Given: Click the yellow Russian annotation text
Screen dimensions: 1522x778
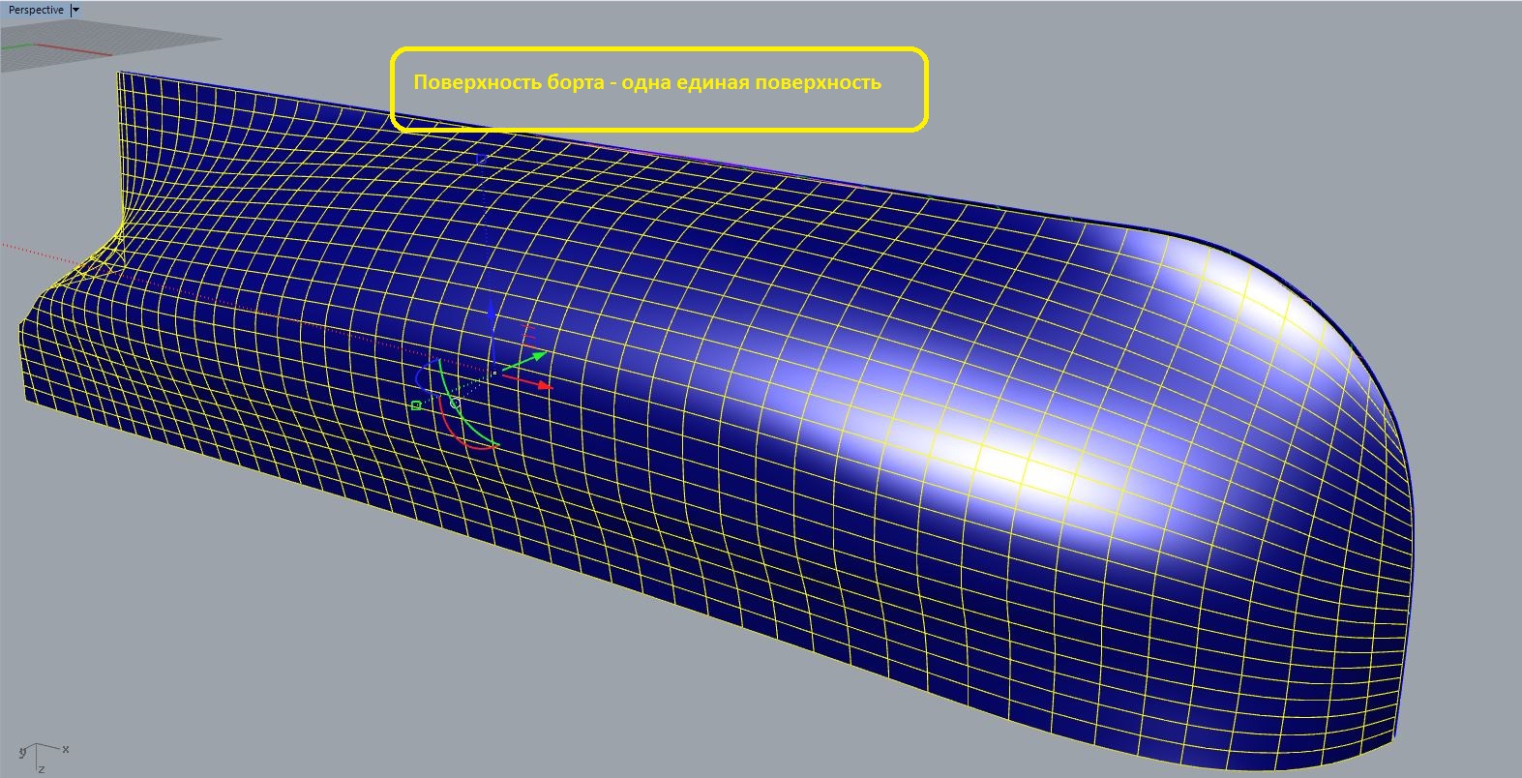Looking at the screenshot, I should (x=646, y=82).
